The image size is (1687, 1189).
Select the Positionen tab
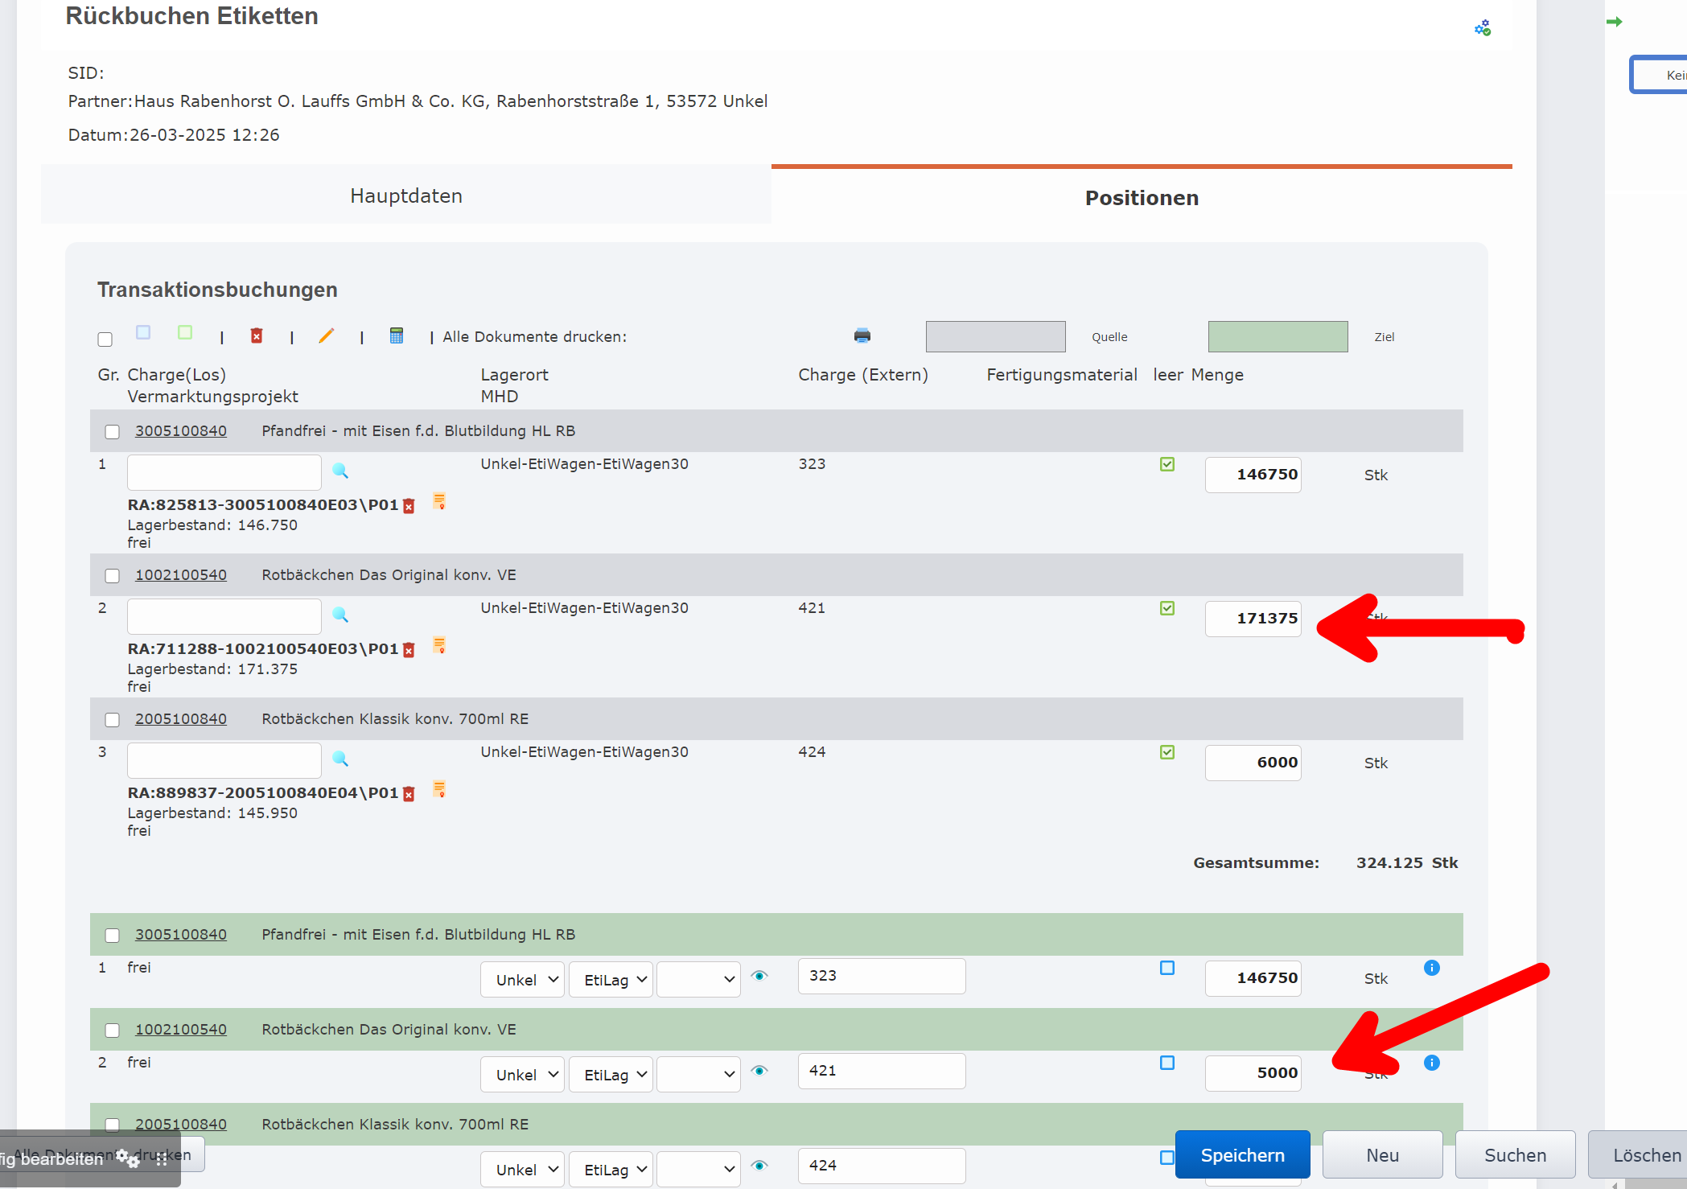pos(1141,197)
